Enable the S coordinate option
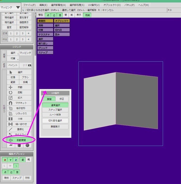 pos(16,166)
